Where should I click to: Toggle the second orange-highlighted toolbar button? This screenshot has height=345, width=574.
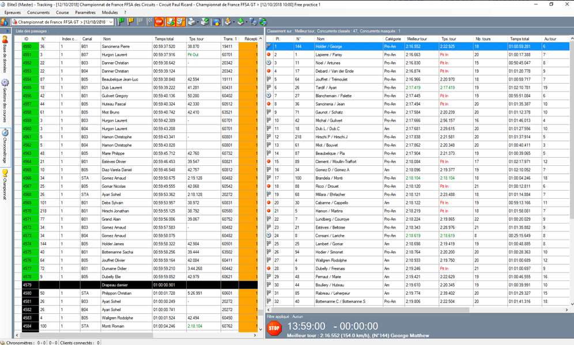tap(180, 22)
